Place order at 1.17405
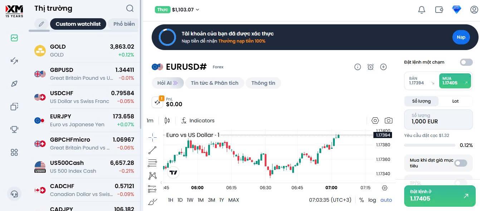The width and height of the screenshot is (480, 211). (440, 196)
